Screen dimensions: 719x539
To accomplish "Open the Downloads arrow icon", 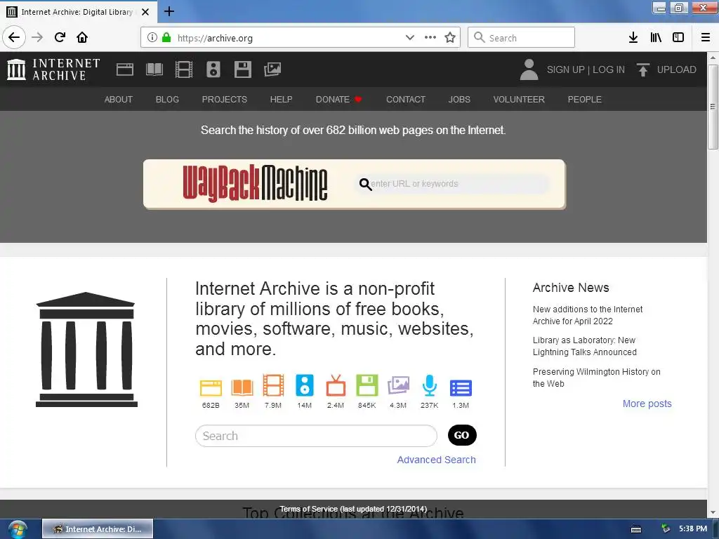I will 633,38.
